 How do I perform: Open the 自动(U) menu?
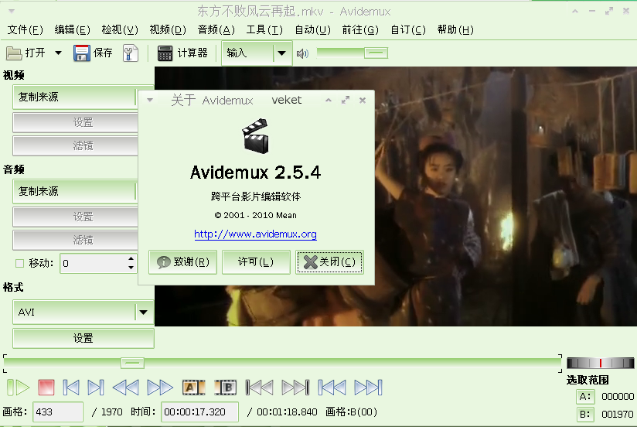(312, 29)
